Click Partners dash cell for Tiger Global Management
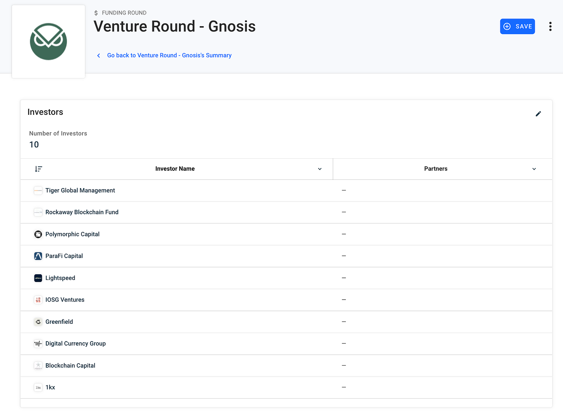 [344, 190]
